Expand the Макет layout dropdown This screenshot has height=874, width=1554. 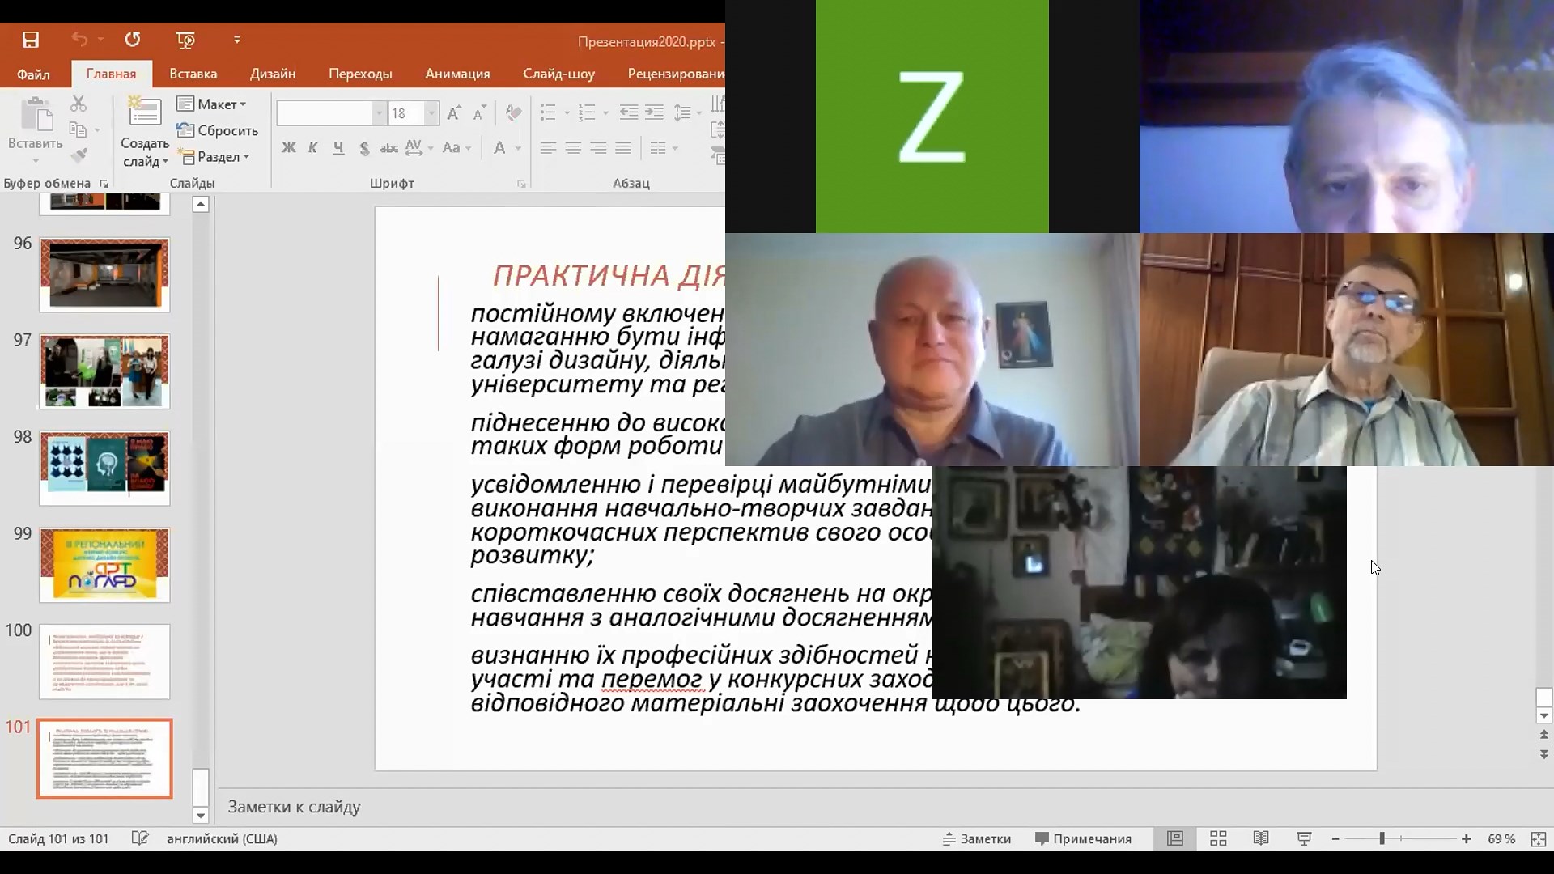point(212,104)
